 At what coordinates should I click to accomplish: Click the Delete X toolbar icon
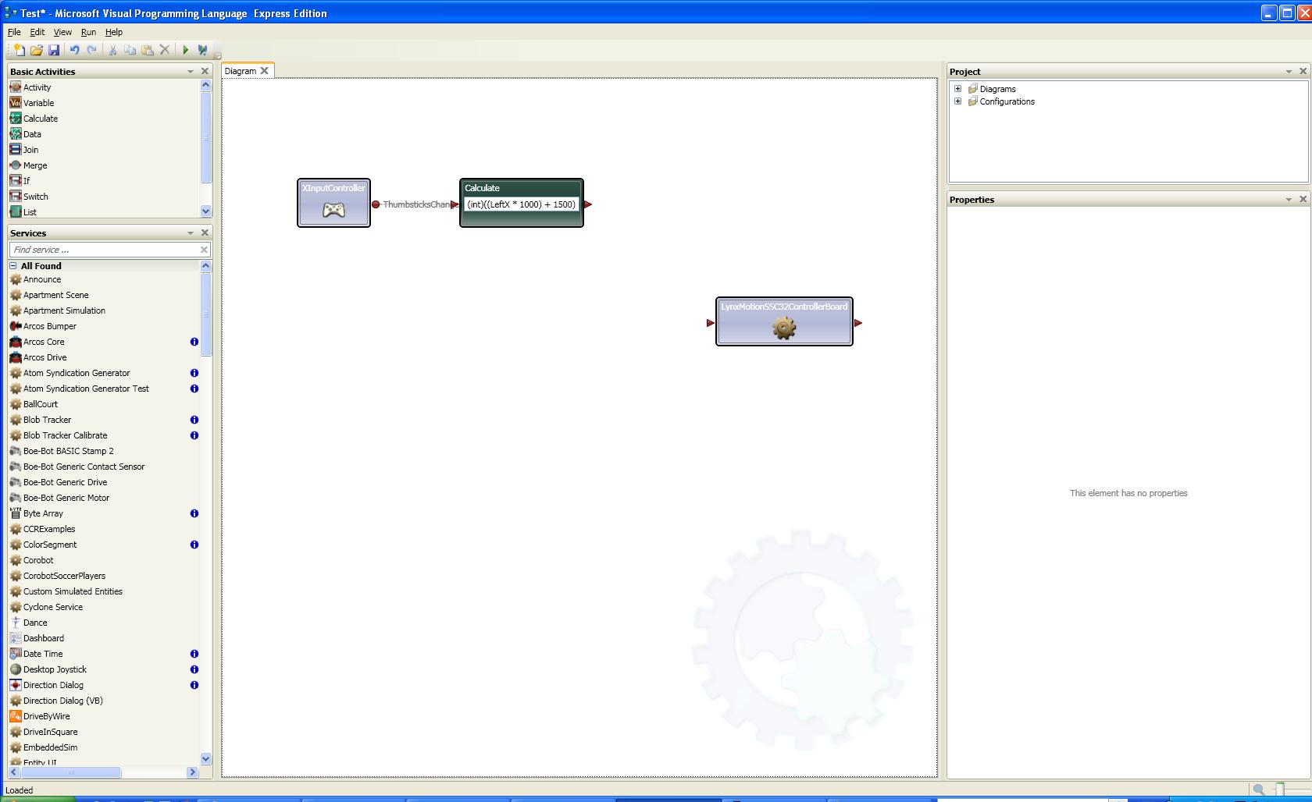[x=165, y=50]
